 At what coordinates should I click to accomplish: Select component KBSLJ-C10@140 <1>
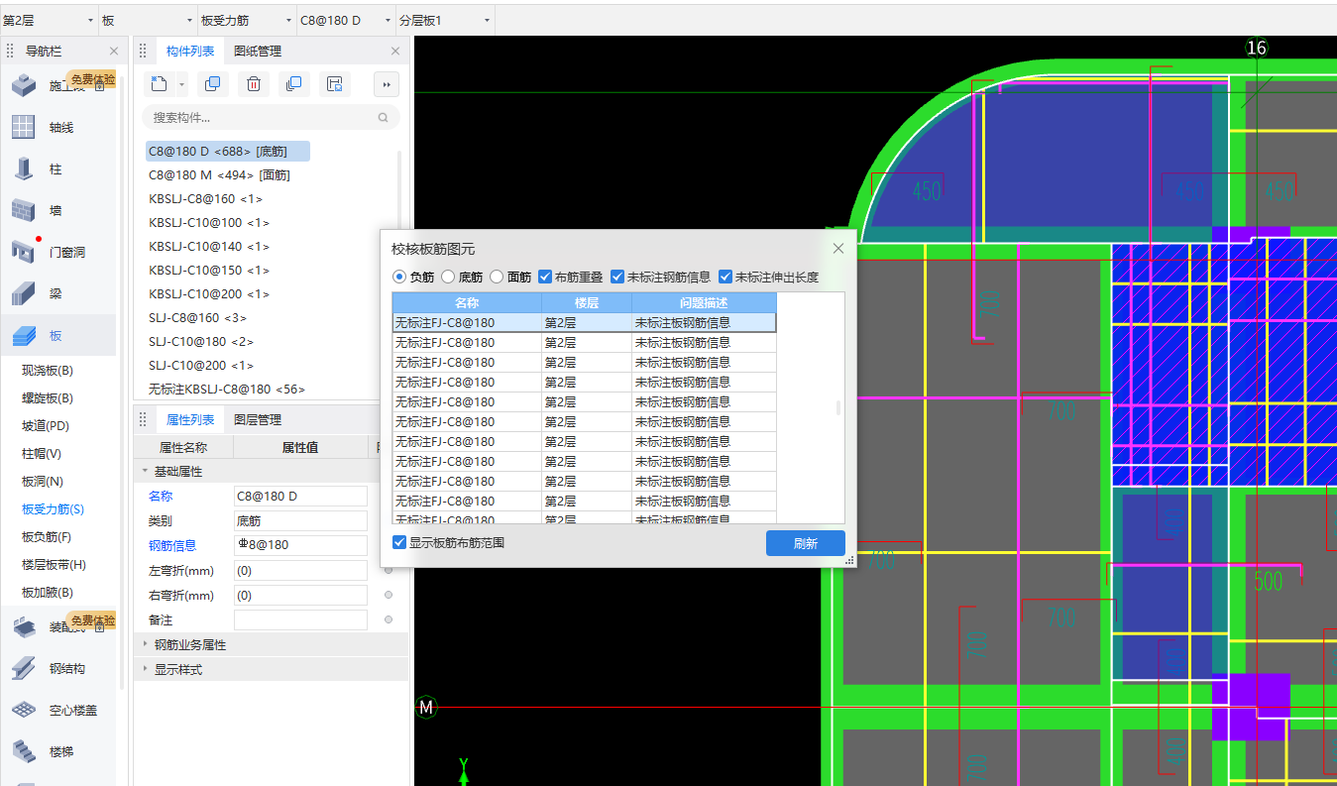209,247
